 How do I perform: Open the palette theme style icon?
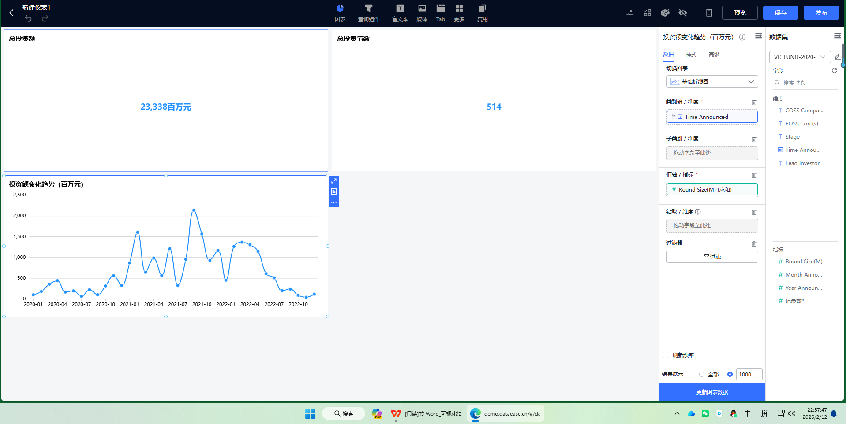(x=665, y=13)
